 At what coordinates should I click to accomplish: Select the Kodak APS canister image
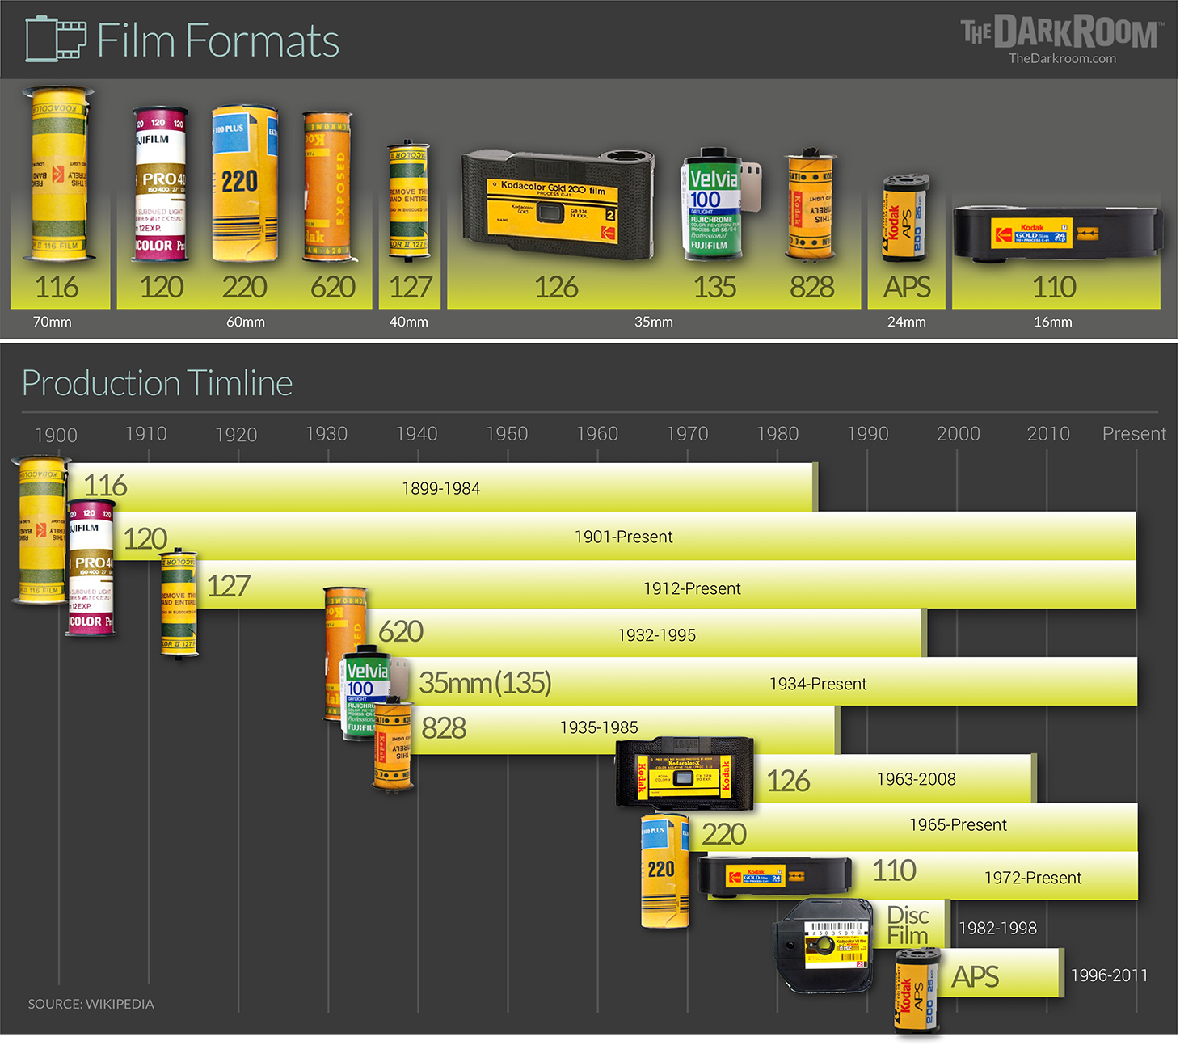coord(906,217)
